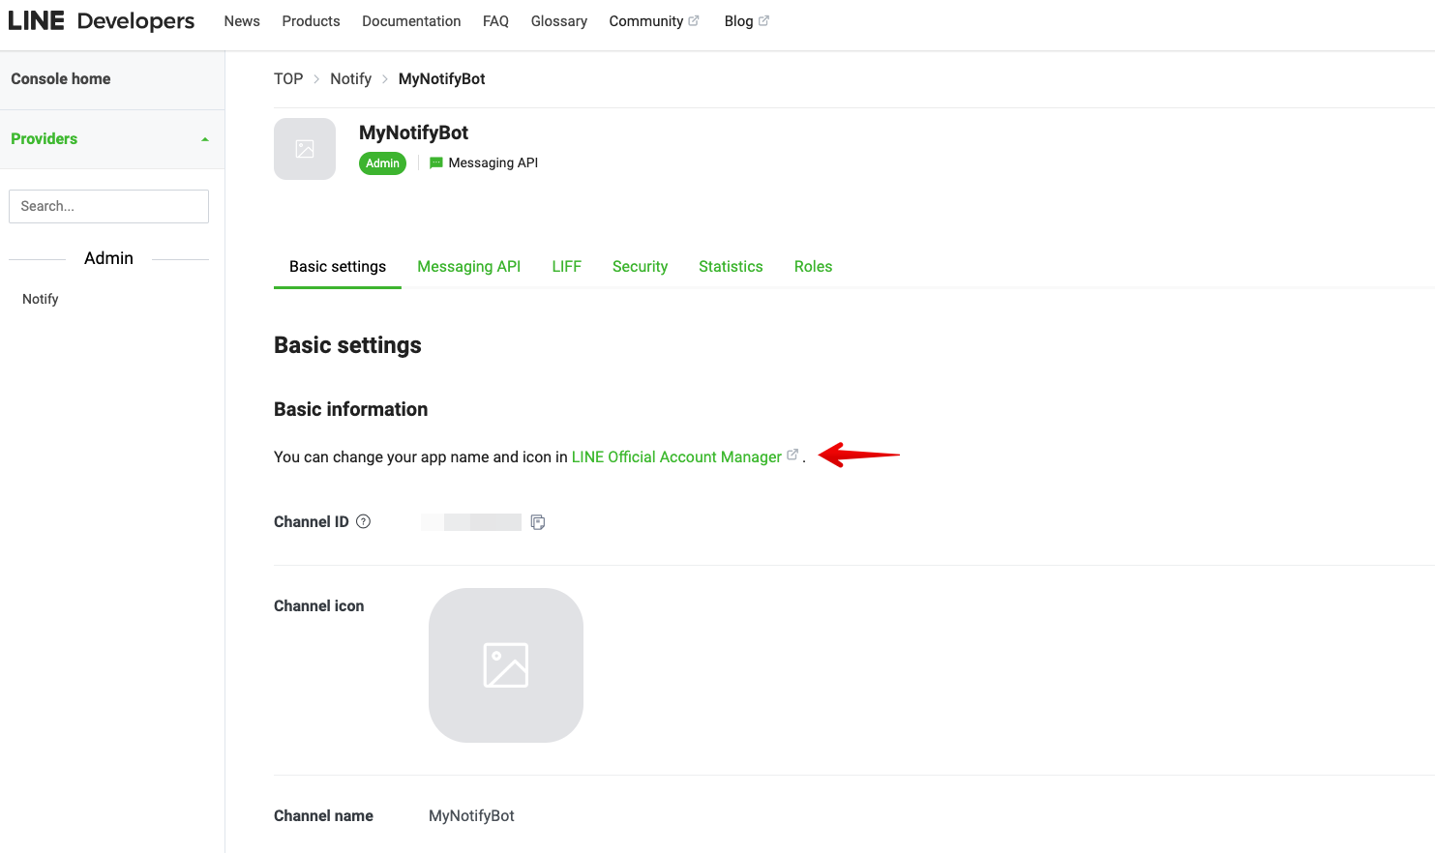Navigate to Notify in breadcrumb
This screenshot has height=853, width=1435.
350,79
